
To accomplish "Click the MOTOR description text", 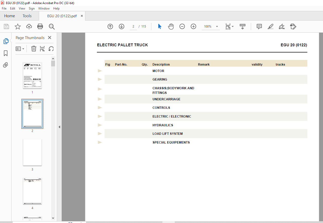I will click(158, 71).
